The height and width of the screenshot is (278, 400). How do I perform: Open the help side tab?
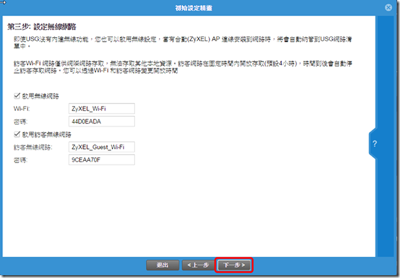coord(373,144)
